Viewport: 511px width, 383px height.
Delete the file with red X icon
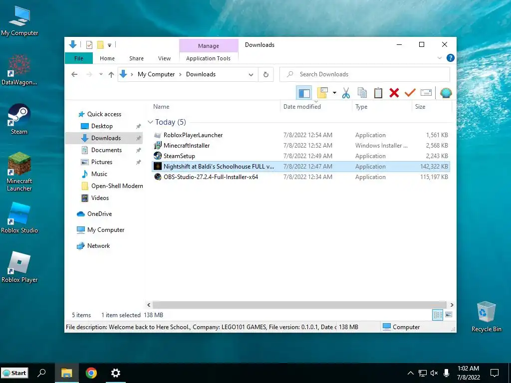(394, 93)
